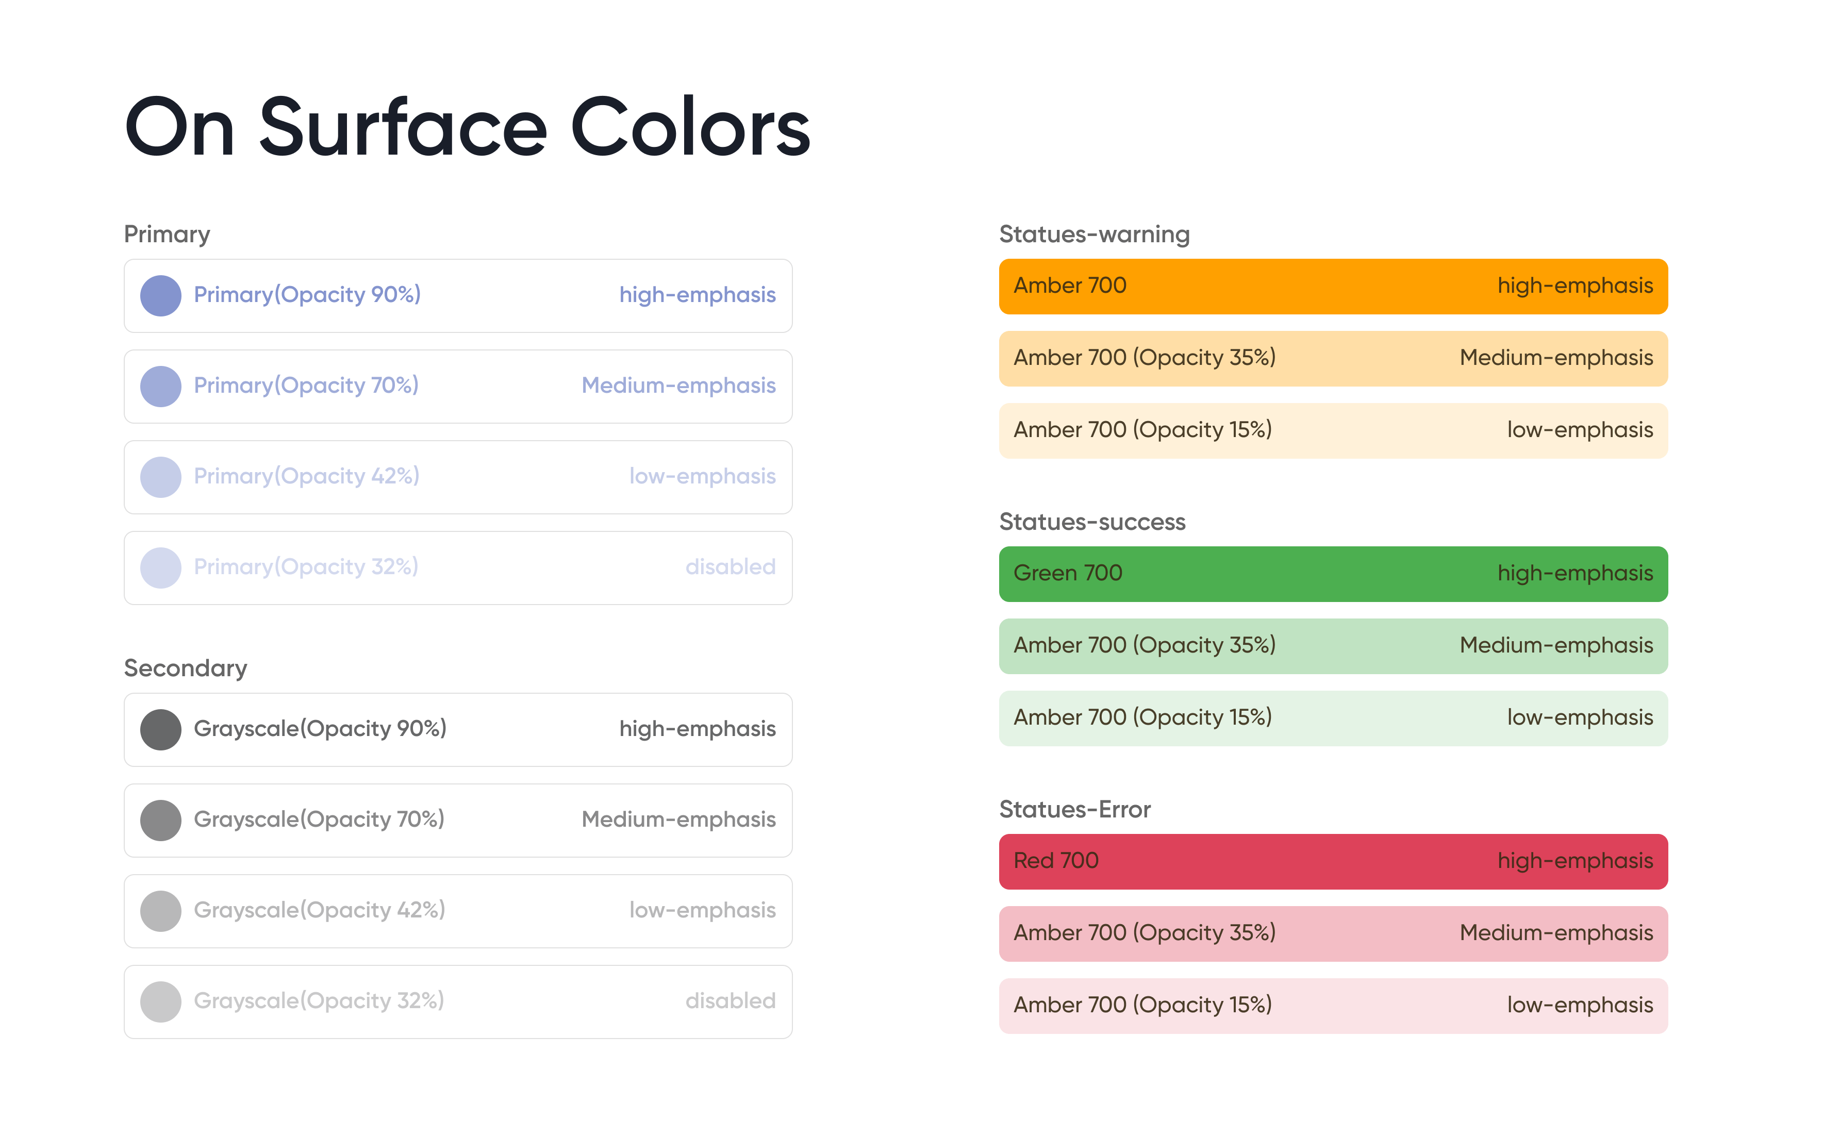Select the Primary Opacity 42% circle swatch
Viewport: 1823px width, 1137px height.
click(x=160, y=477)
